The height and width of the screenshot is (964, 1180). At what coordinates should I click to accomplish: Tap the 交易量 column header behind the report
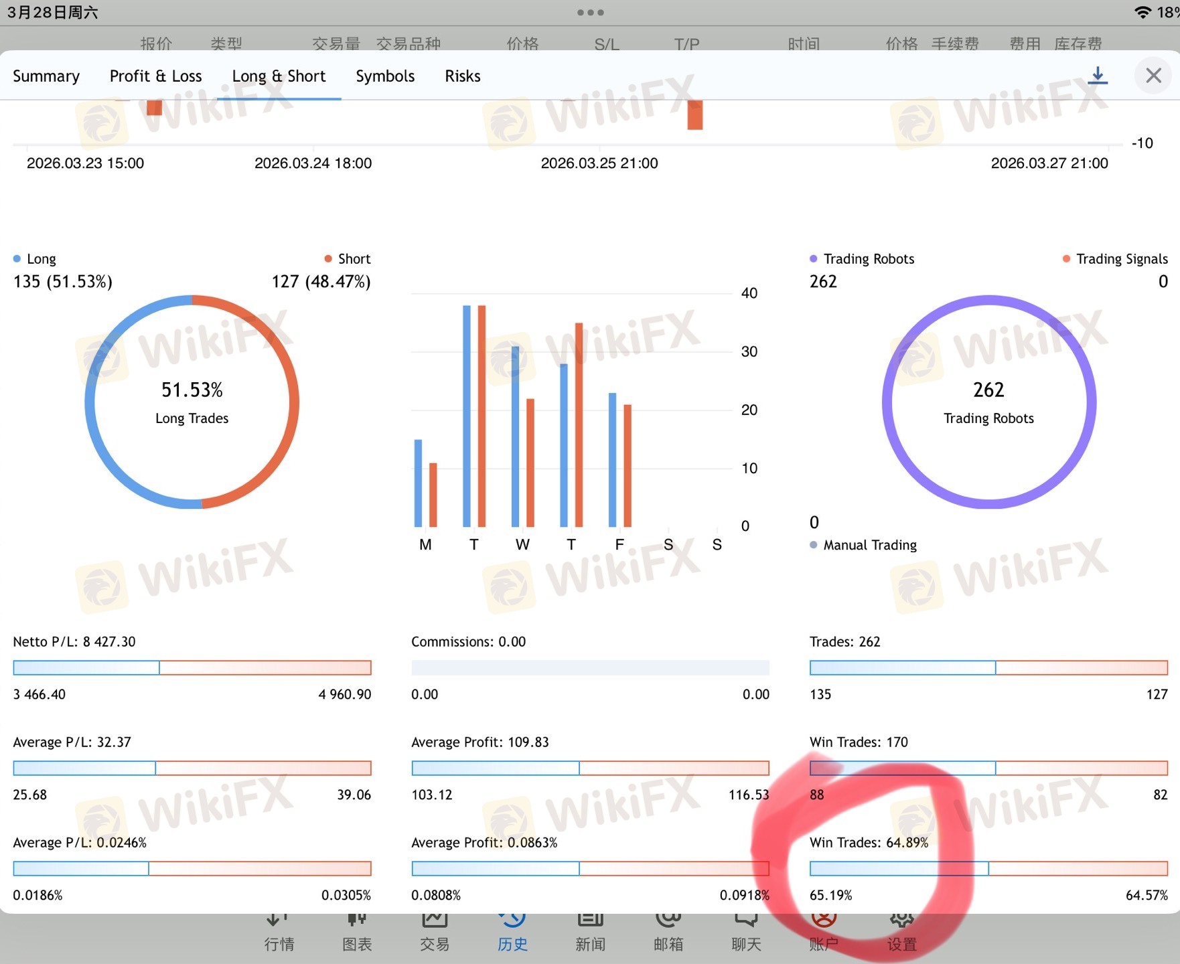(336, 44)
